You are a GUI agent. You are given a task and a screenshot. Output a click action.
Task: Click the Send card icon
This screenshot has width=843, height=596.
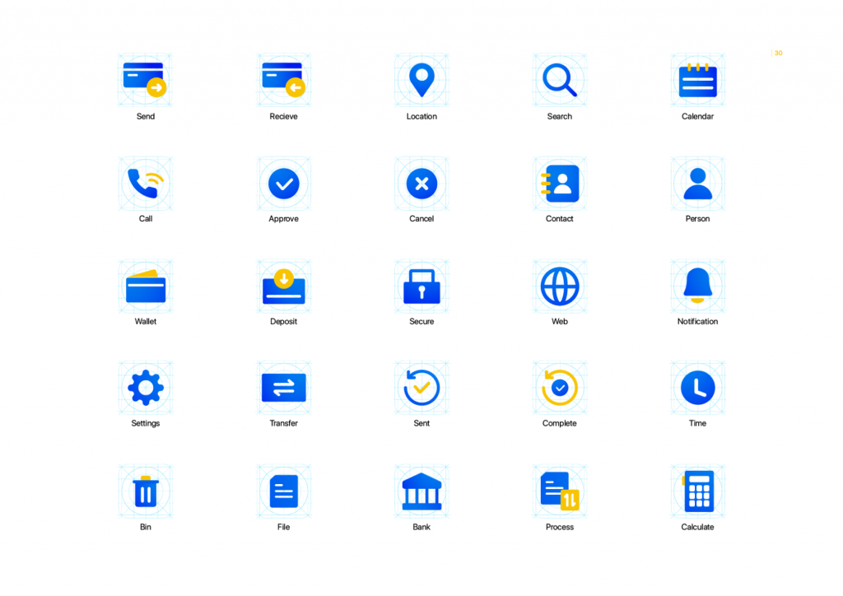click(145, 80)
